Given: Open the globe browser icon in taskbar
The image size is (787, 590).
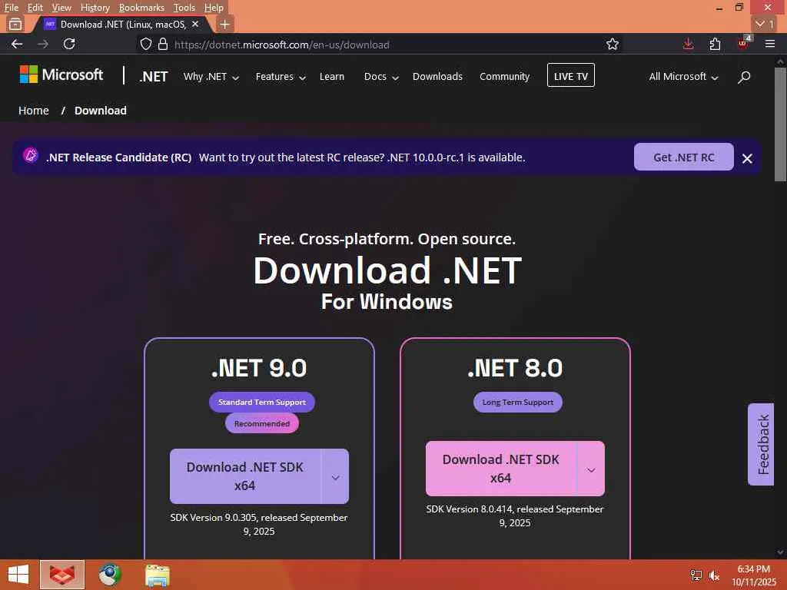Looking at the screenshot, I should pos(110,575).
